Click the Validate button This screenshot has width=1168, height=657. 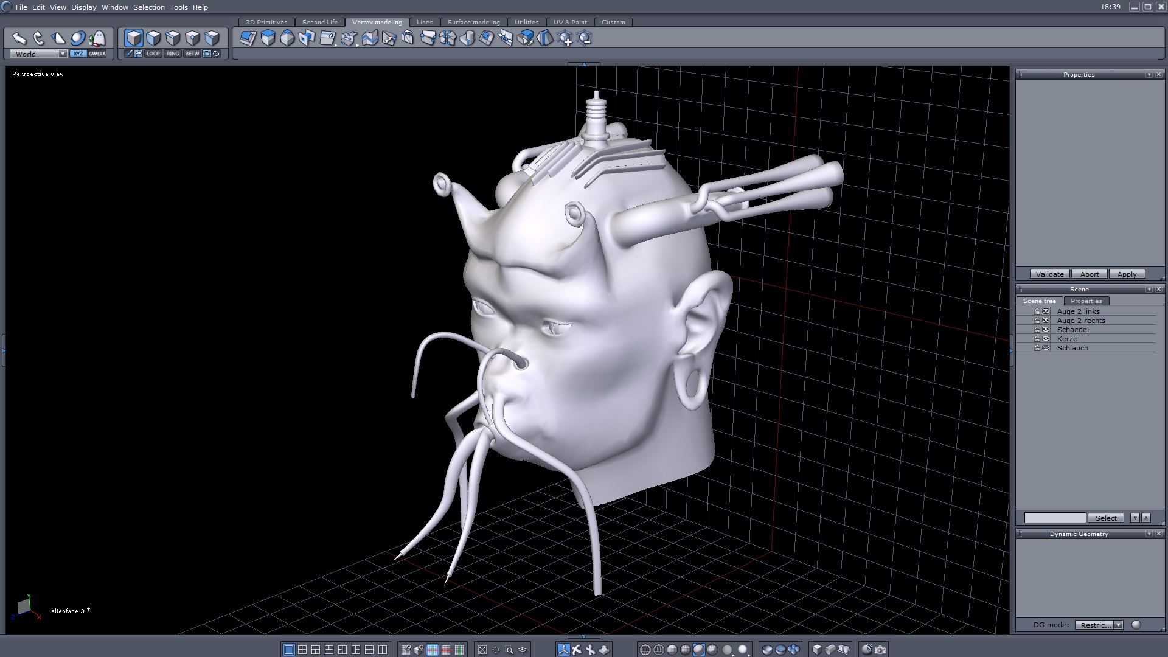1049,274
